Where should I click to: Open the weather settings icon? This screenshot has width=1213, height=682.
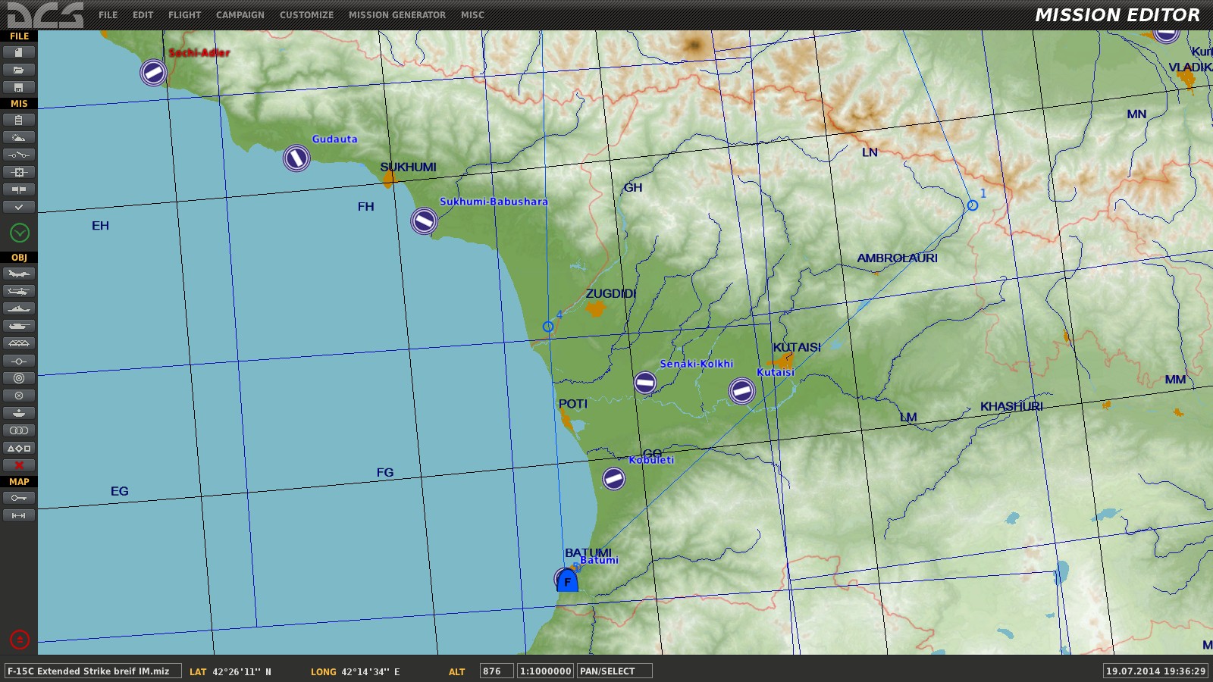(19, 137)
